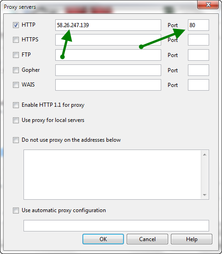
Task: Click the exclusion list scroll down arrow
Action: (x=204, y=195)
